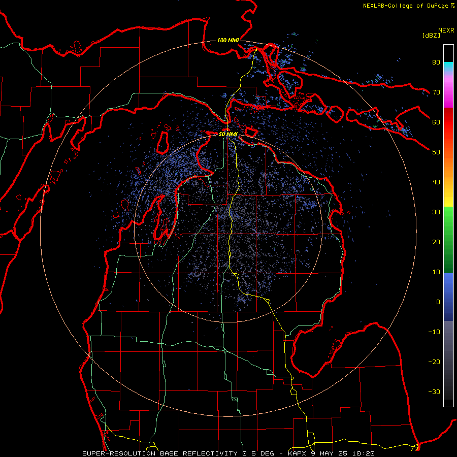Click the 9 MAY 25 10:20 timestamp

[342, 453]
